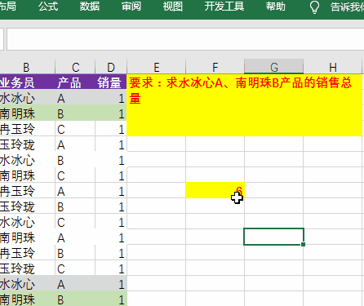Select product cell C beside second 南明珠
The width and height of the screenshot is (364, 306).
(x=75, y=175)
